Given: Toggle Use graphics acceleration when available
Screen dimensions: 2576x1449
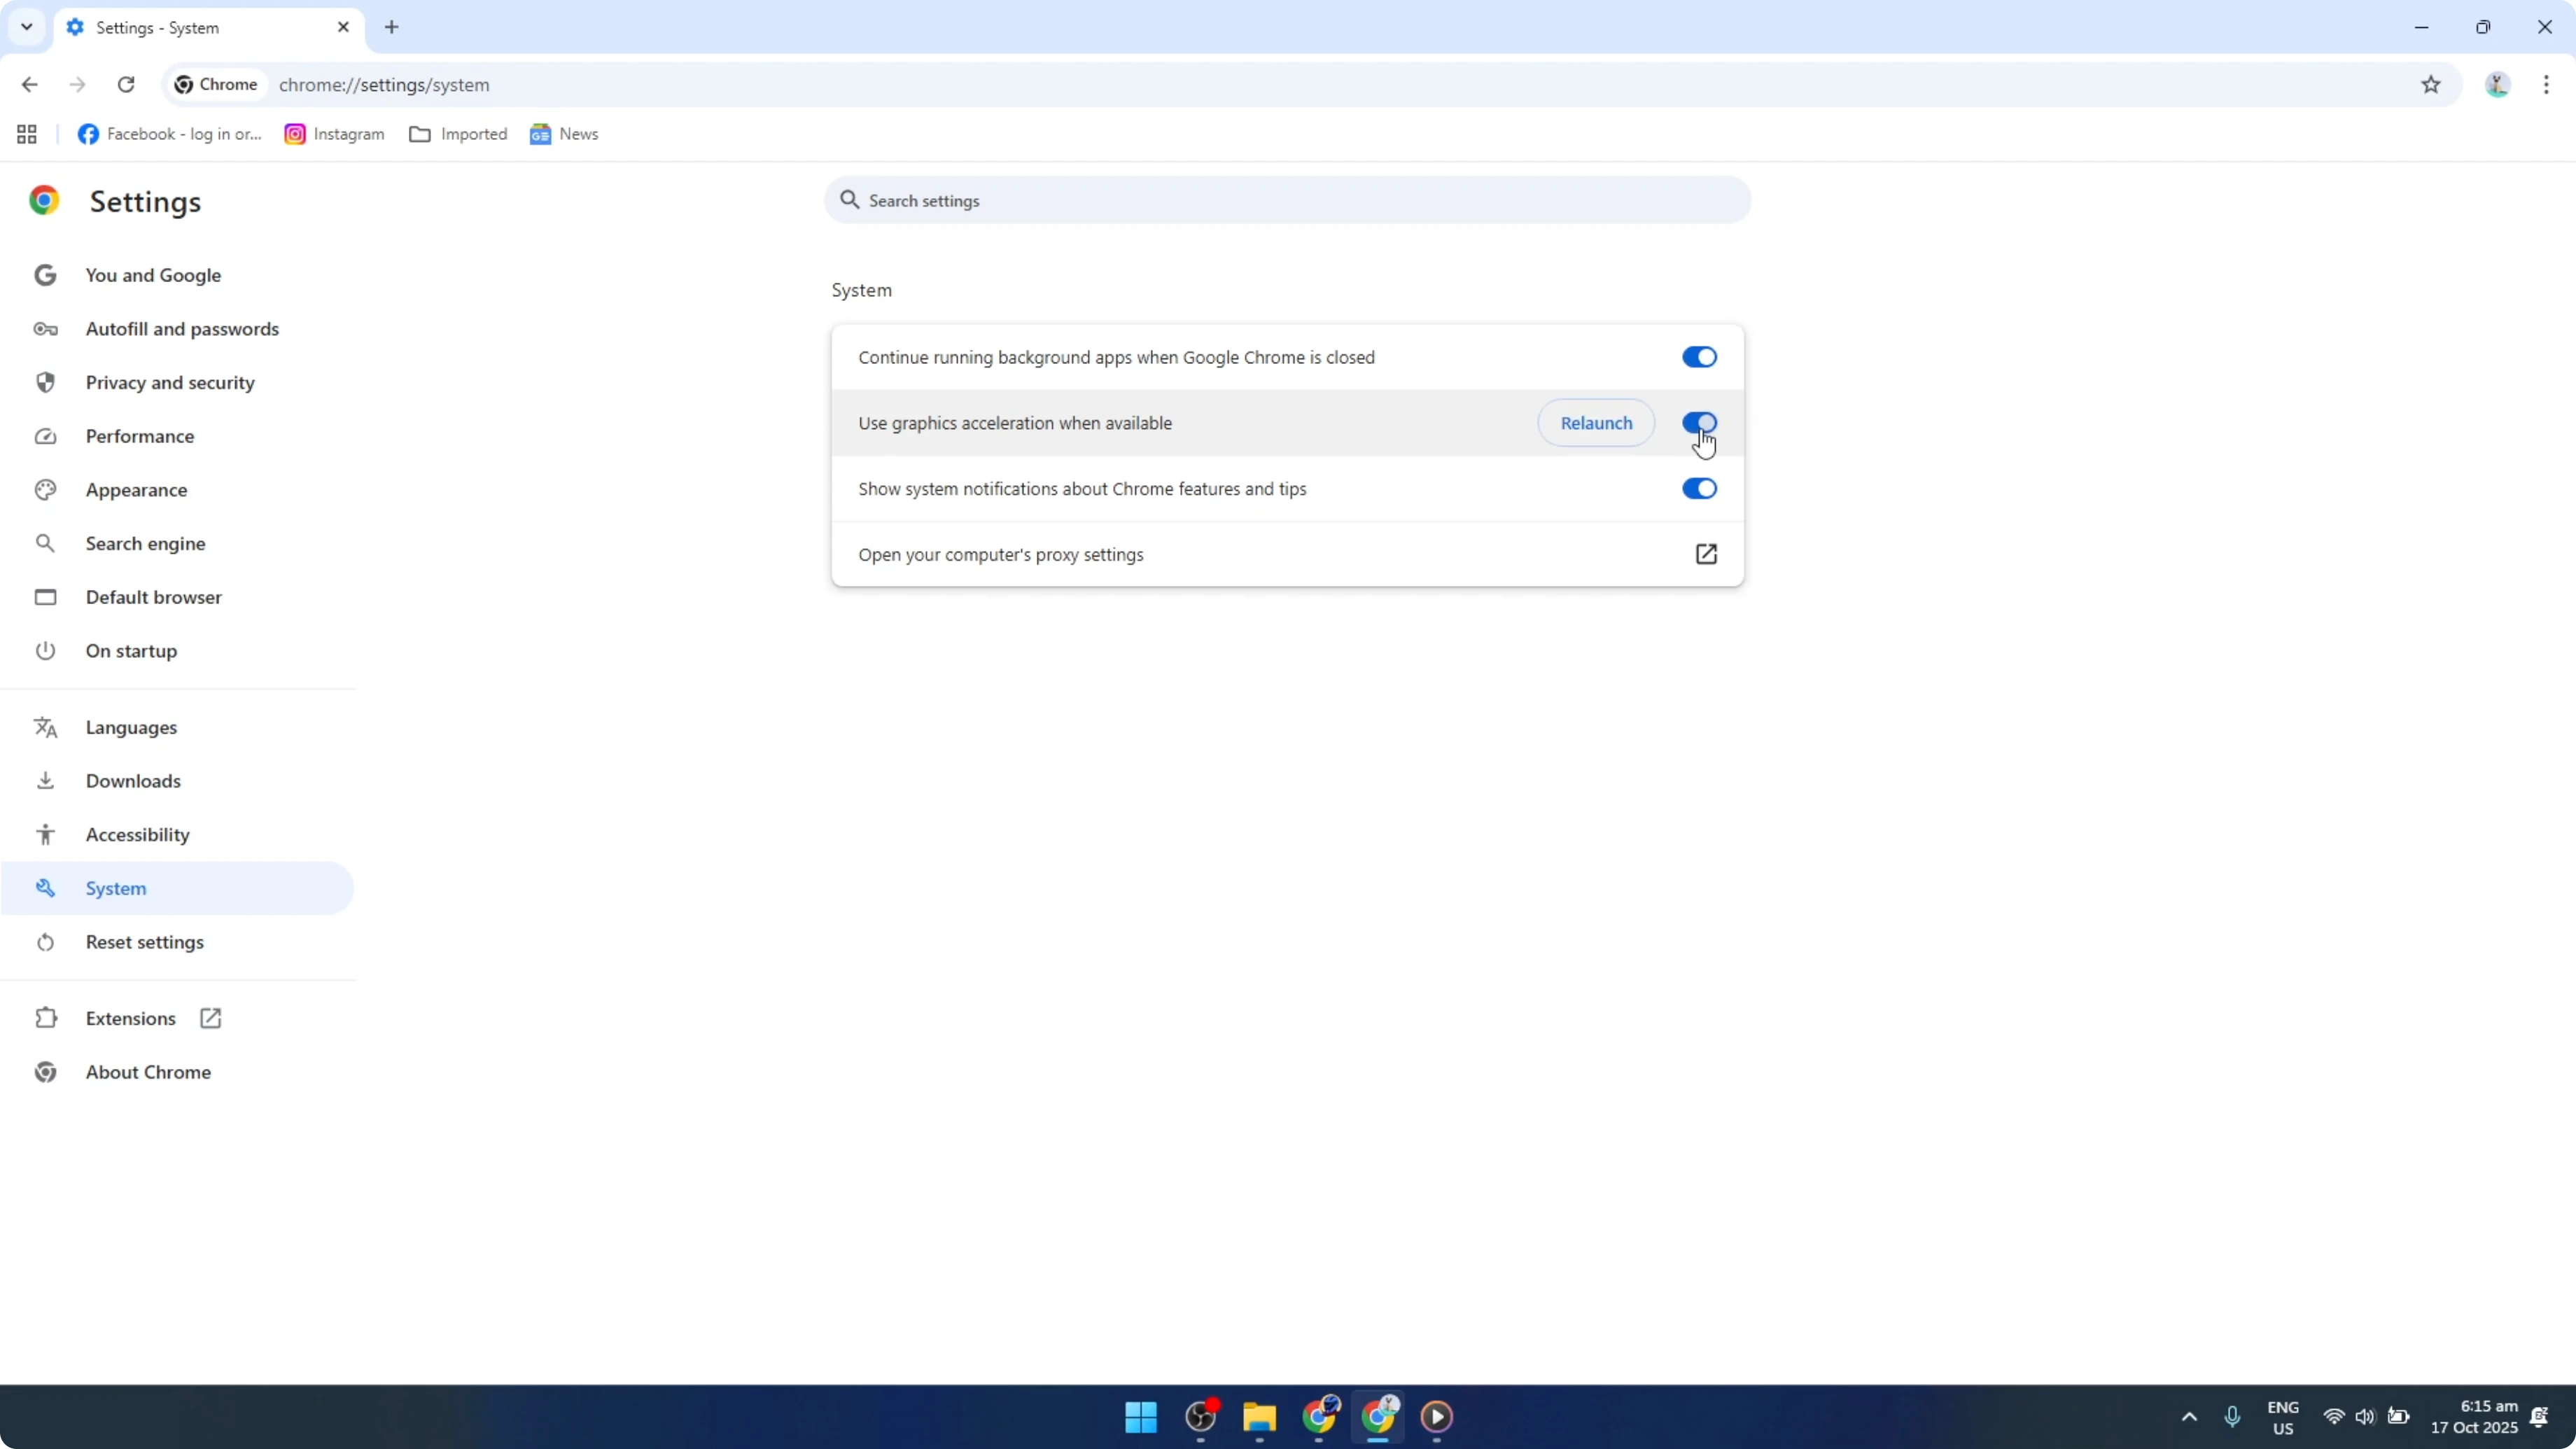Looking at the screenshot, I should point(1699,422).
